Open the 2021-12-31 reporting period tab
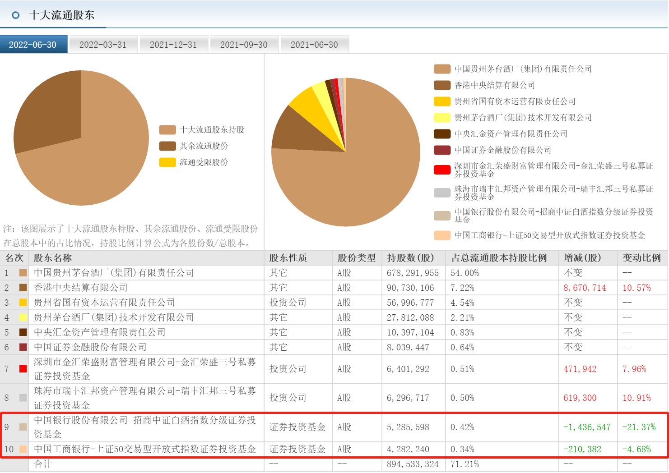This screenshot has width=669, height=473. click(174, 45)
